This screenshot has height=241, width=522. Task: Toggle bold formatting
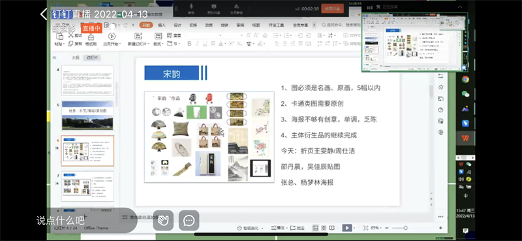coord(189,44)
